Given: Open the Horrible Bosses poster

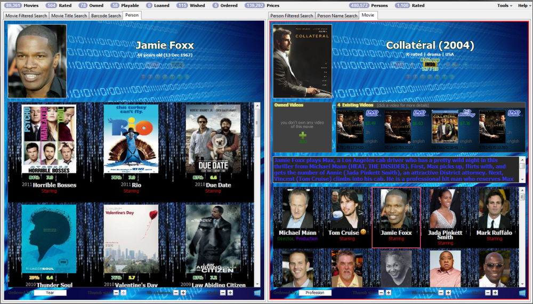Looking at the screenshot, I should (x=49, y=139).
